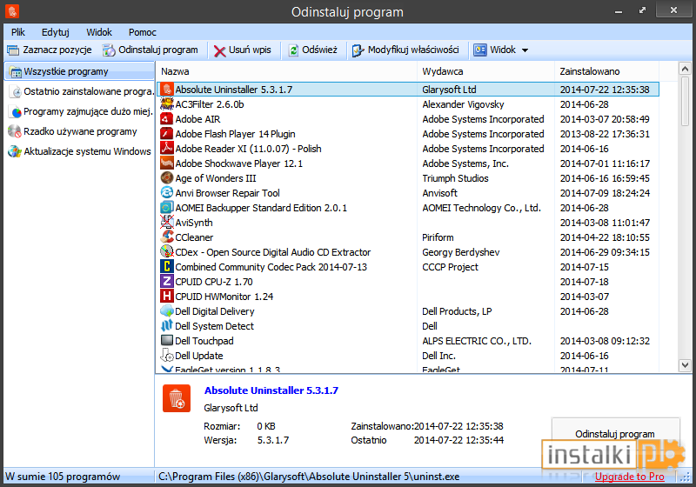Click the Age of Wonders III icon

(x=166, y=178)
